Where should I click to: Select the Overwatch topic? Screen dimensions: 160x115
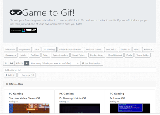click(x=11, y=55)
